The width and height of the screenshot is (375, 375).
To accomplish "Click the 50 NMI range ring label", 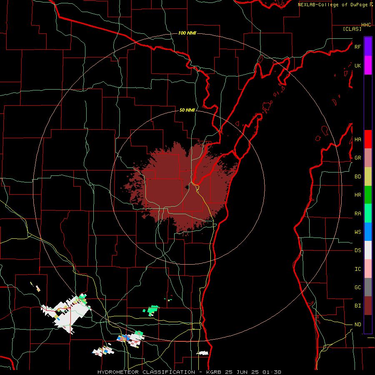I will click(187, 110).
